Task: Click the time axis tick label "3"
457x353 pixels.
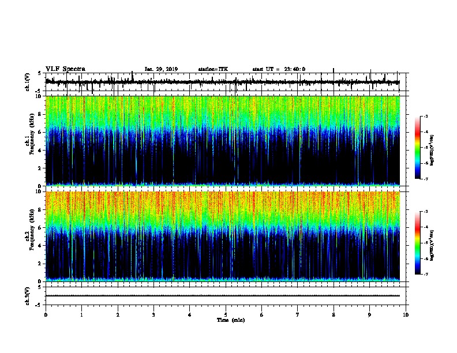Action: [153, 315]
